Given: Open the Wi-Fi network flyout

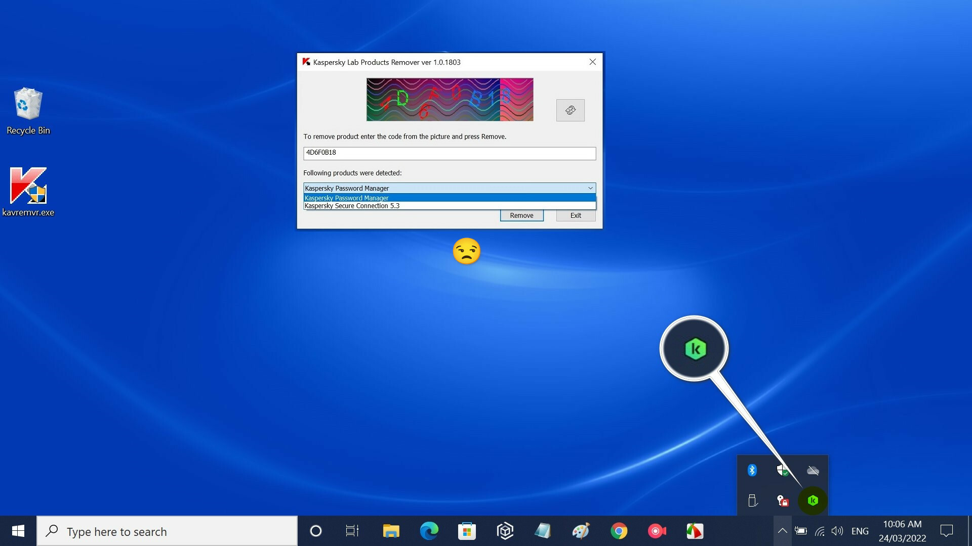Looking at the screenshot, I should [x=820, y=531].
